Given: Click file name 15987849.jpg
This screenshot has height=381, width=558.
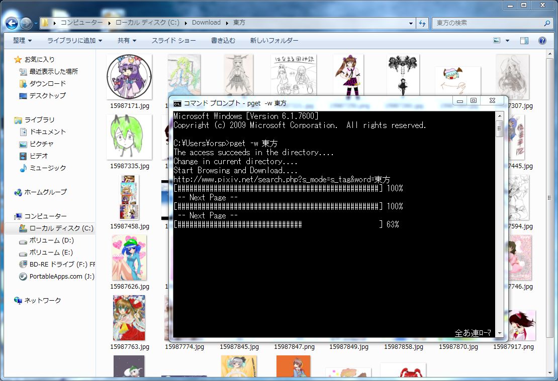Looking at the screenshot, I should click(349, 347).
